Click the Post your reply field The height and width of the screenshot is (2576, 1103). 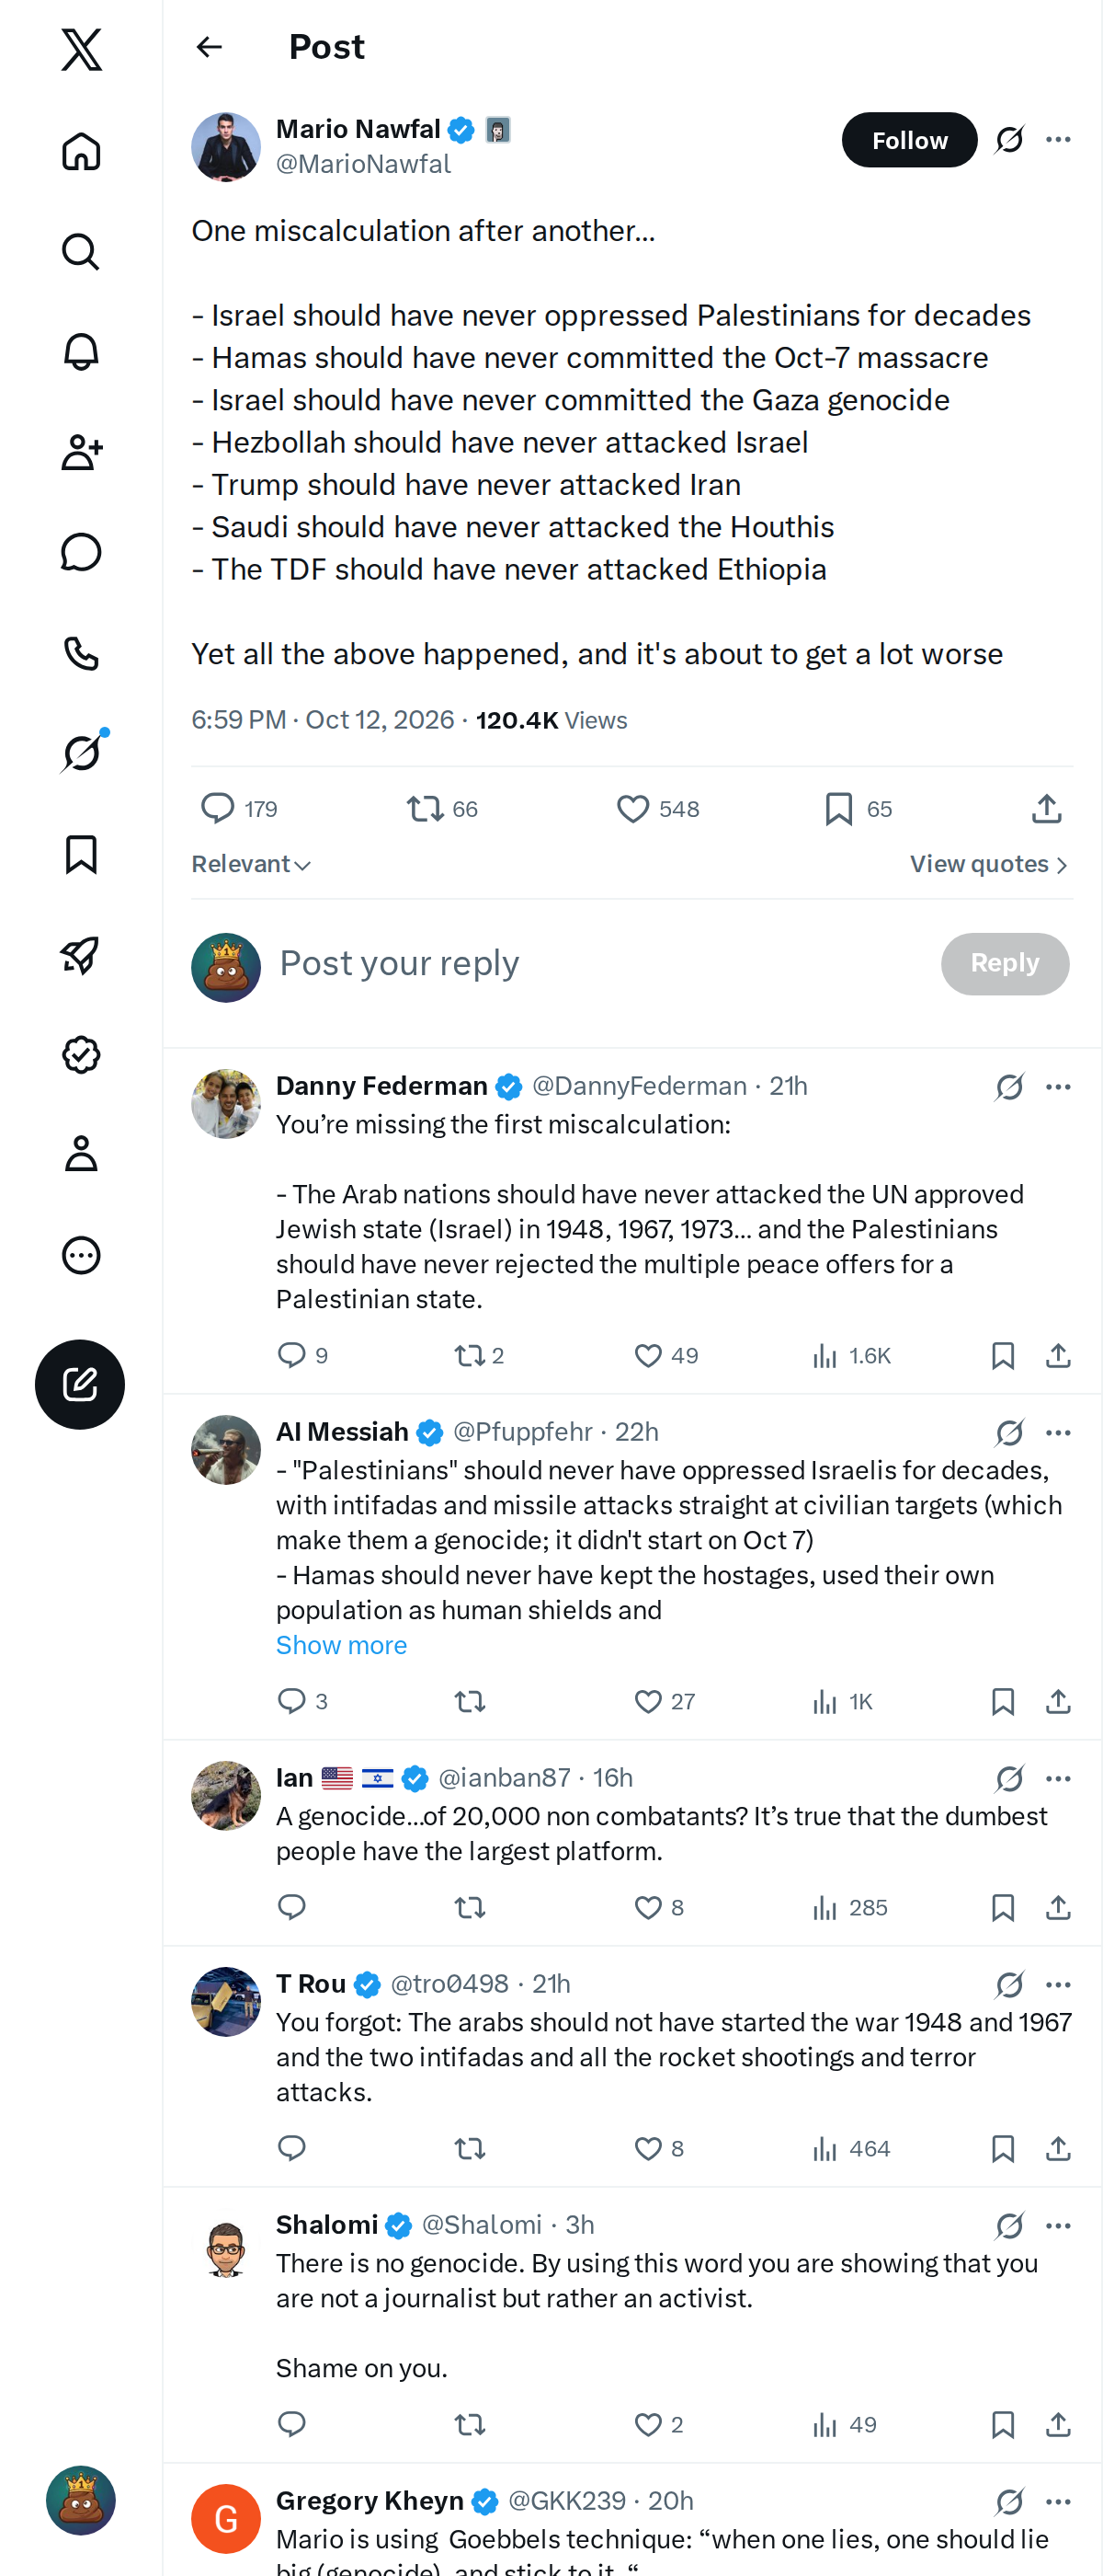599,963
